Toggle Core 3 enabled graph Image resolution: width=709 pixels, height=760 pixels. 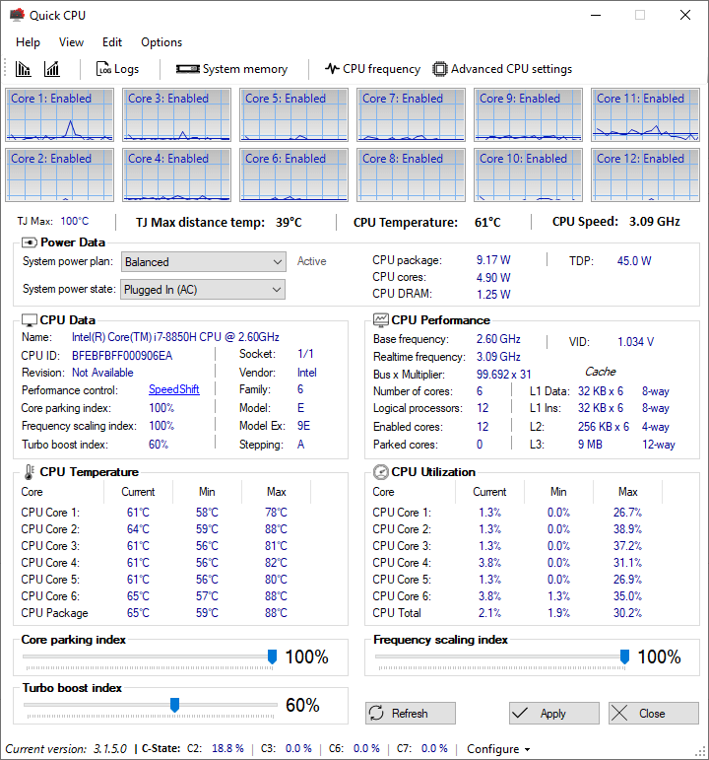pos(177,115)
